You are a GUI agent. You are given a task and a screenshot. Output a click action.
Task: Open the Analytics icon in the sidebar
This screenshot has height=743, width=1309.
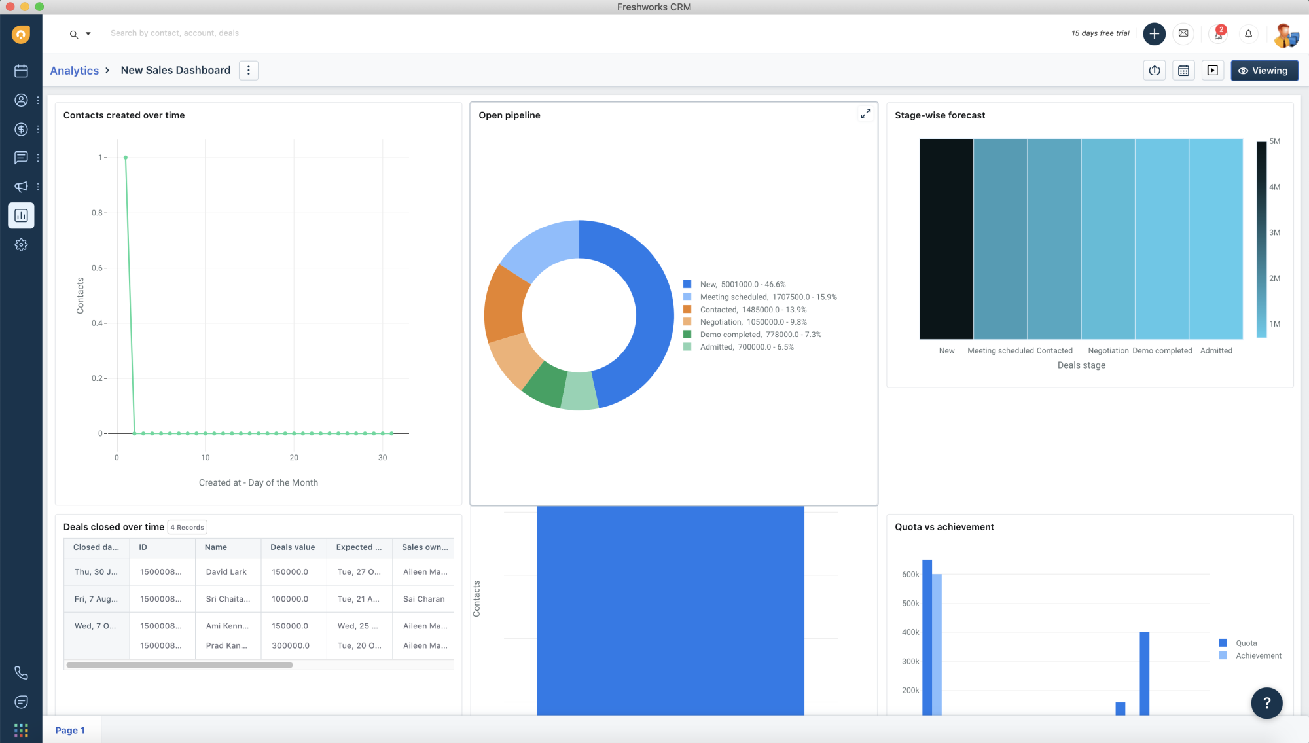pyautogui.click(x=22, y=215)
